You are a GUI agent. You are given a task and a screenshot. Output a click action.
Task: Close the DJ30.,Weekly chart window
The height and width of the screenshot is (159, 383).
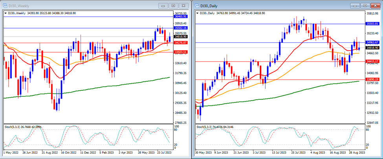[184, 5]
